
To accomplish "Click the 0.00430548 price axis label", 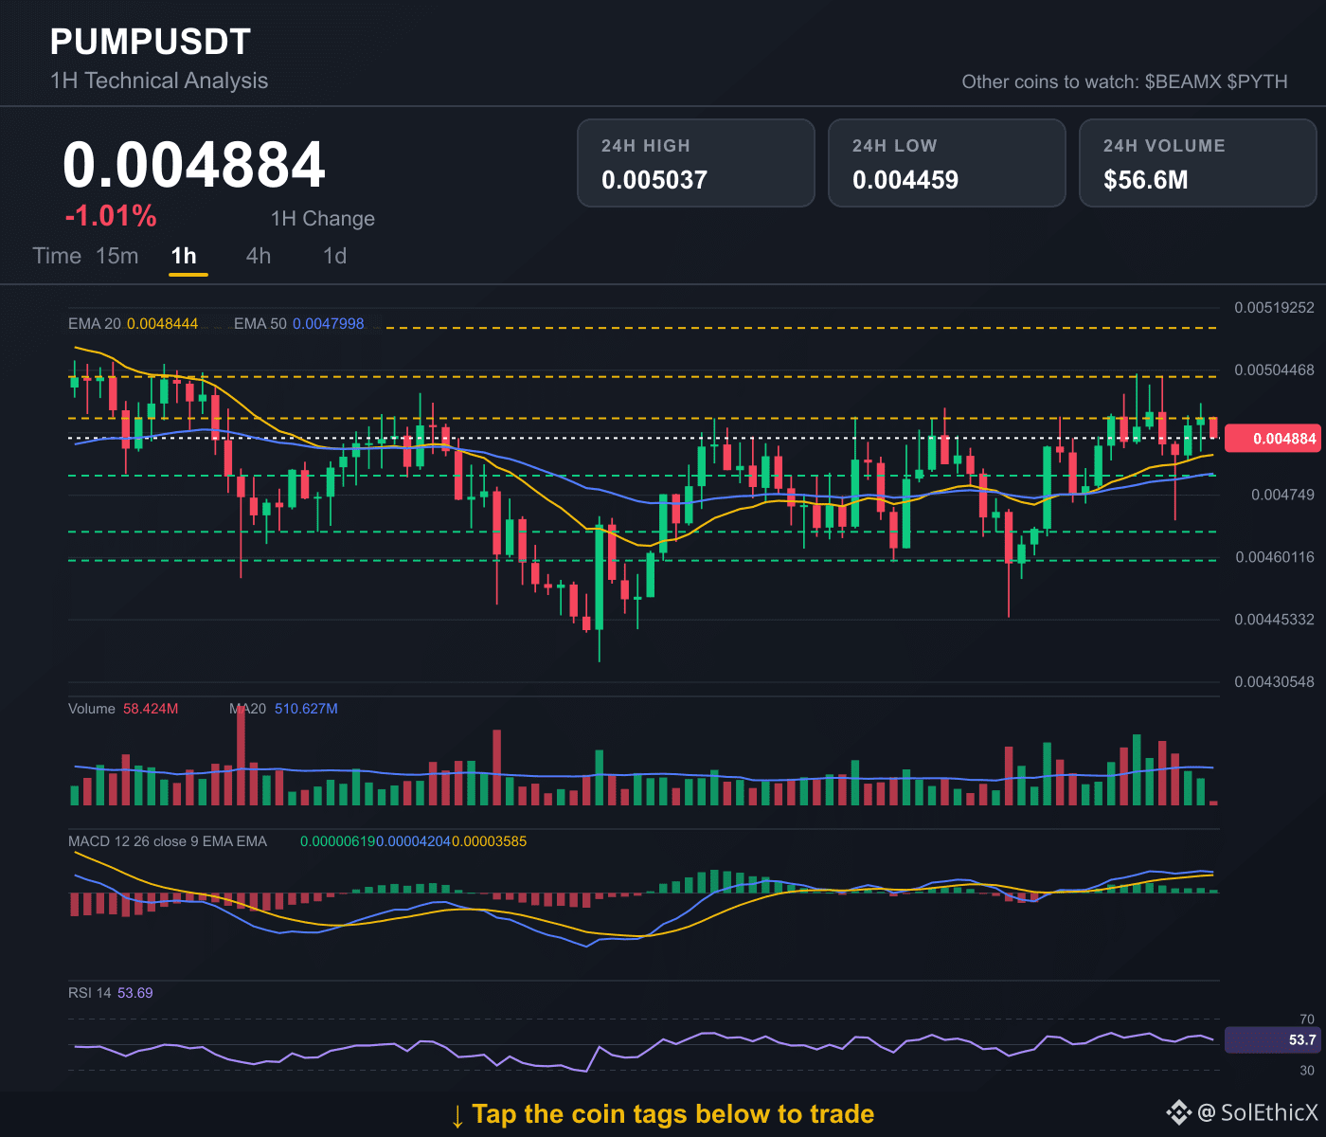I will point(1274,682).
